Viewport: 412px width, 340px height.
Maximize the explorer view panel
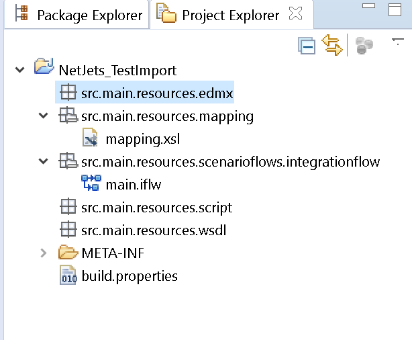point(395,10)
